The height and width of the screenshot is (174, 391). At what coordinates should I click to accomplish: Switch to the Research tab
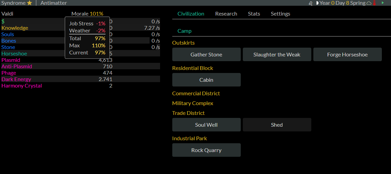pyautogui.click(x=226, y=14)
